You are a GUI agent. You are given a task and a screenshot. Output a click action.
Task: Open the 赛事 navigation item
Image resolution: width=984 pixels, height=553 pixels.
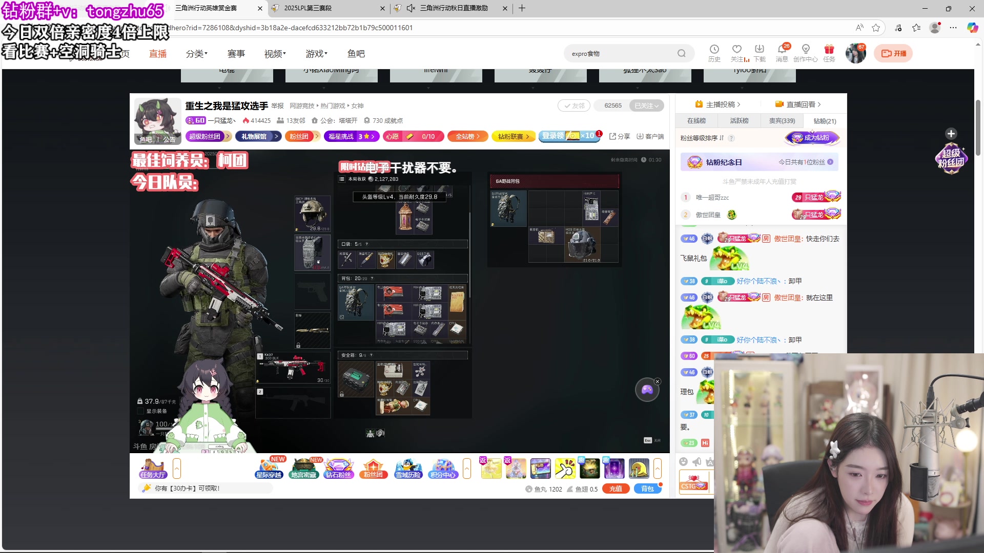(236, 54)
